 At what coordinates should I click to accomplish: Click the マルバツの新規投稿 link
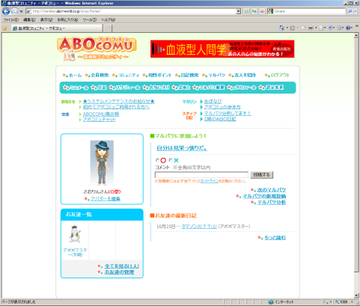point(264,196)
